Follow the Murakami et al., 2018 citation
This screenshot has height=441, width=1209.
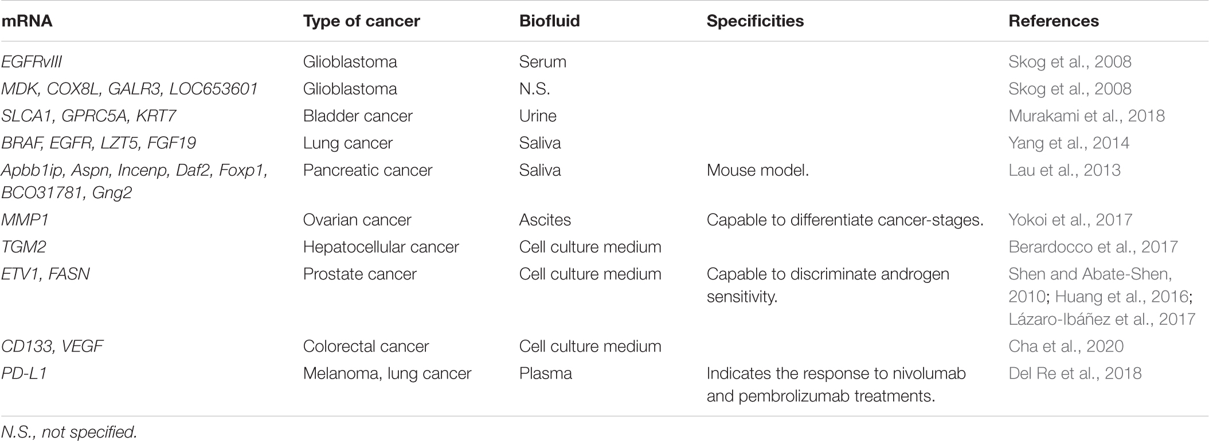[x=1086, y=116]
